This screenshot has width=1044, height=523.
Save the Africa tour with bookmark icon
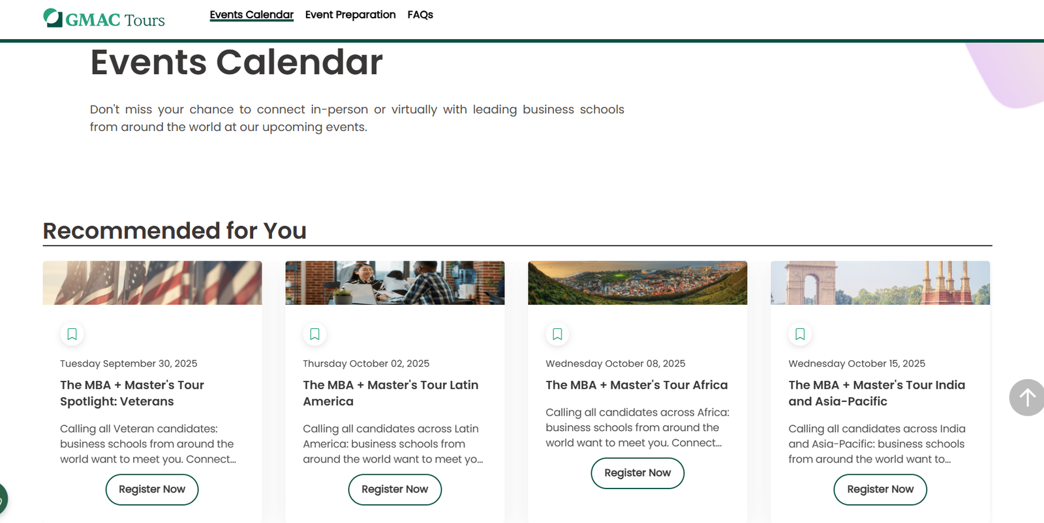(558, 334)
